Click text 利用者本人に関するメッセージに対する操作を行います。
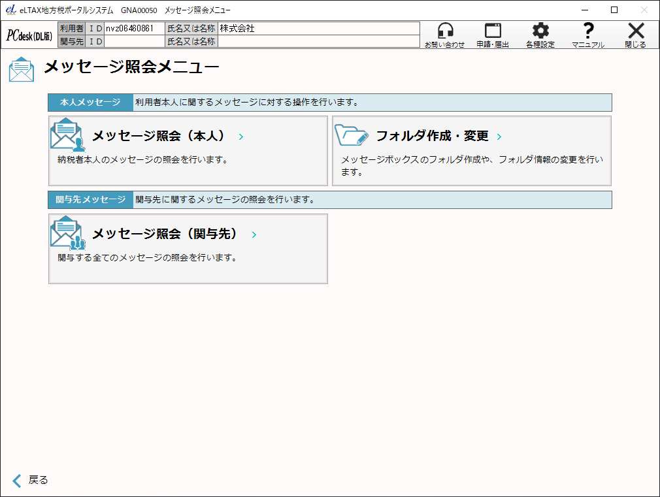 (247, 103)
